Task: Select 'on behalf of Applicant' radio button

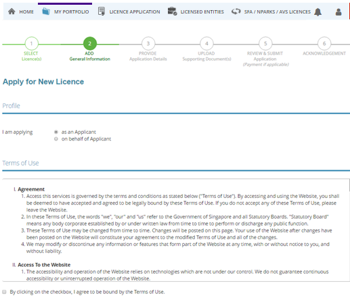Action: click(56, 139)
